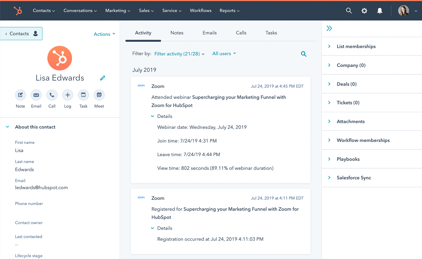Click the July 2019 heading
This screenshot has width=422, height=259.
[x=144, y=70]
